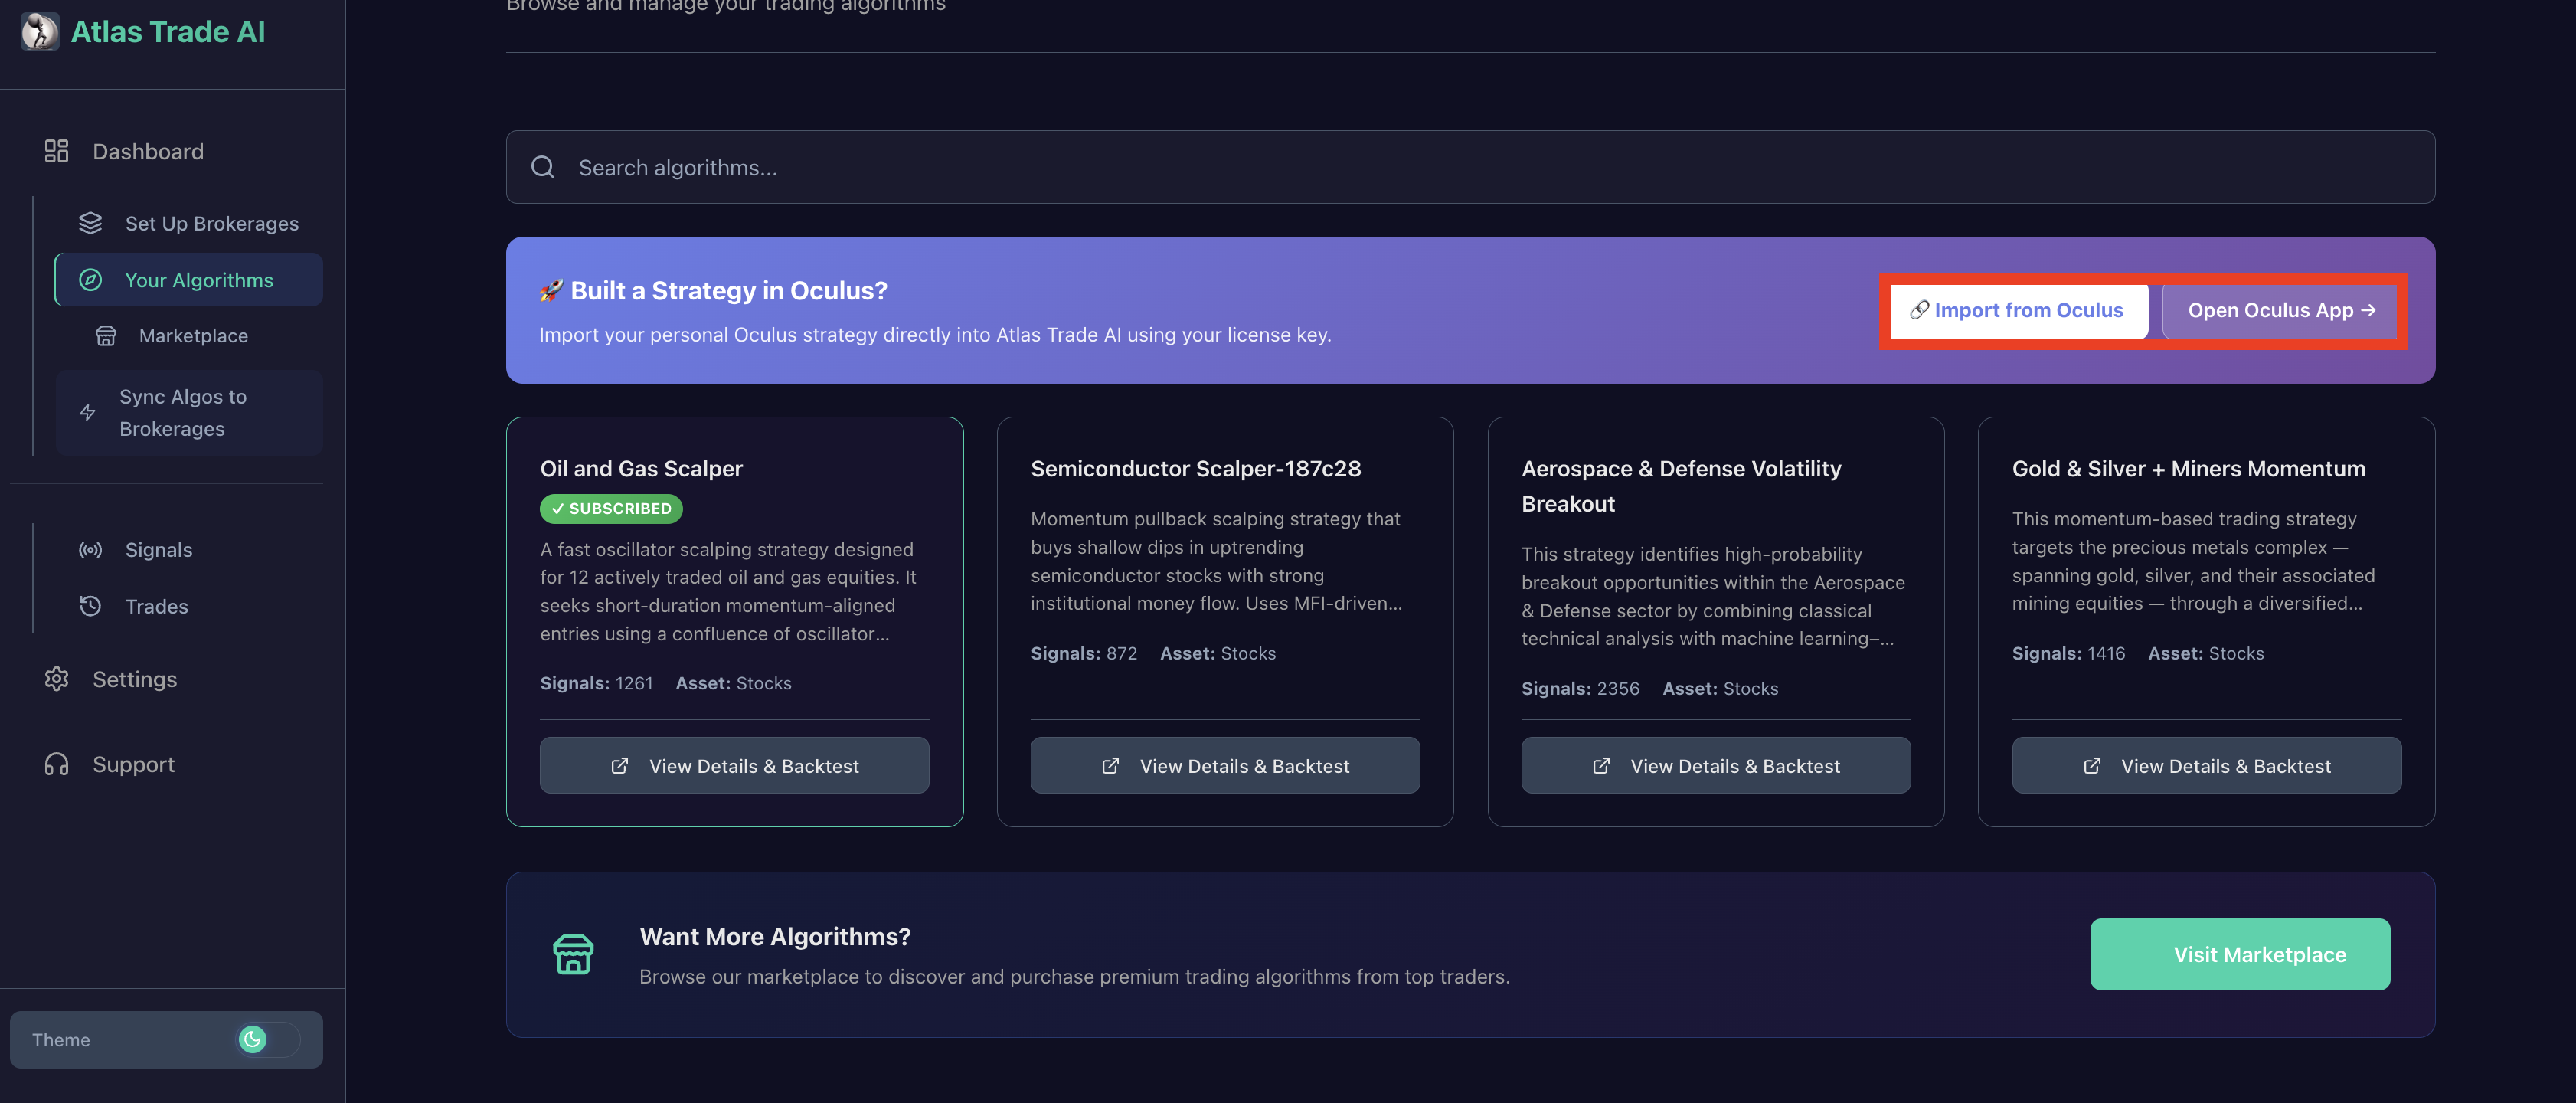2576x1103 pixels.
Task: Click the link icon on Import from Oculus
Action: (x=1919, y=310)
